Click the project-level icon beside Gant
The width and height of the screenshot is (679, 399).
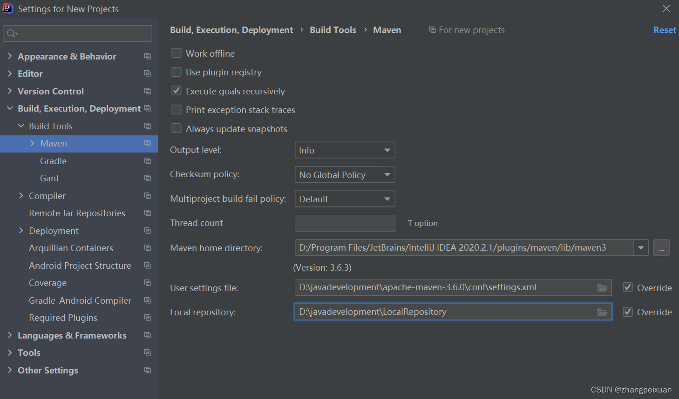tap(148, 178)
